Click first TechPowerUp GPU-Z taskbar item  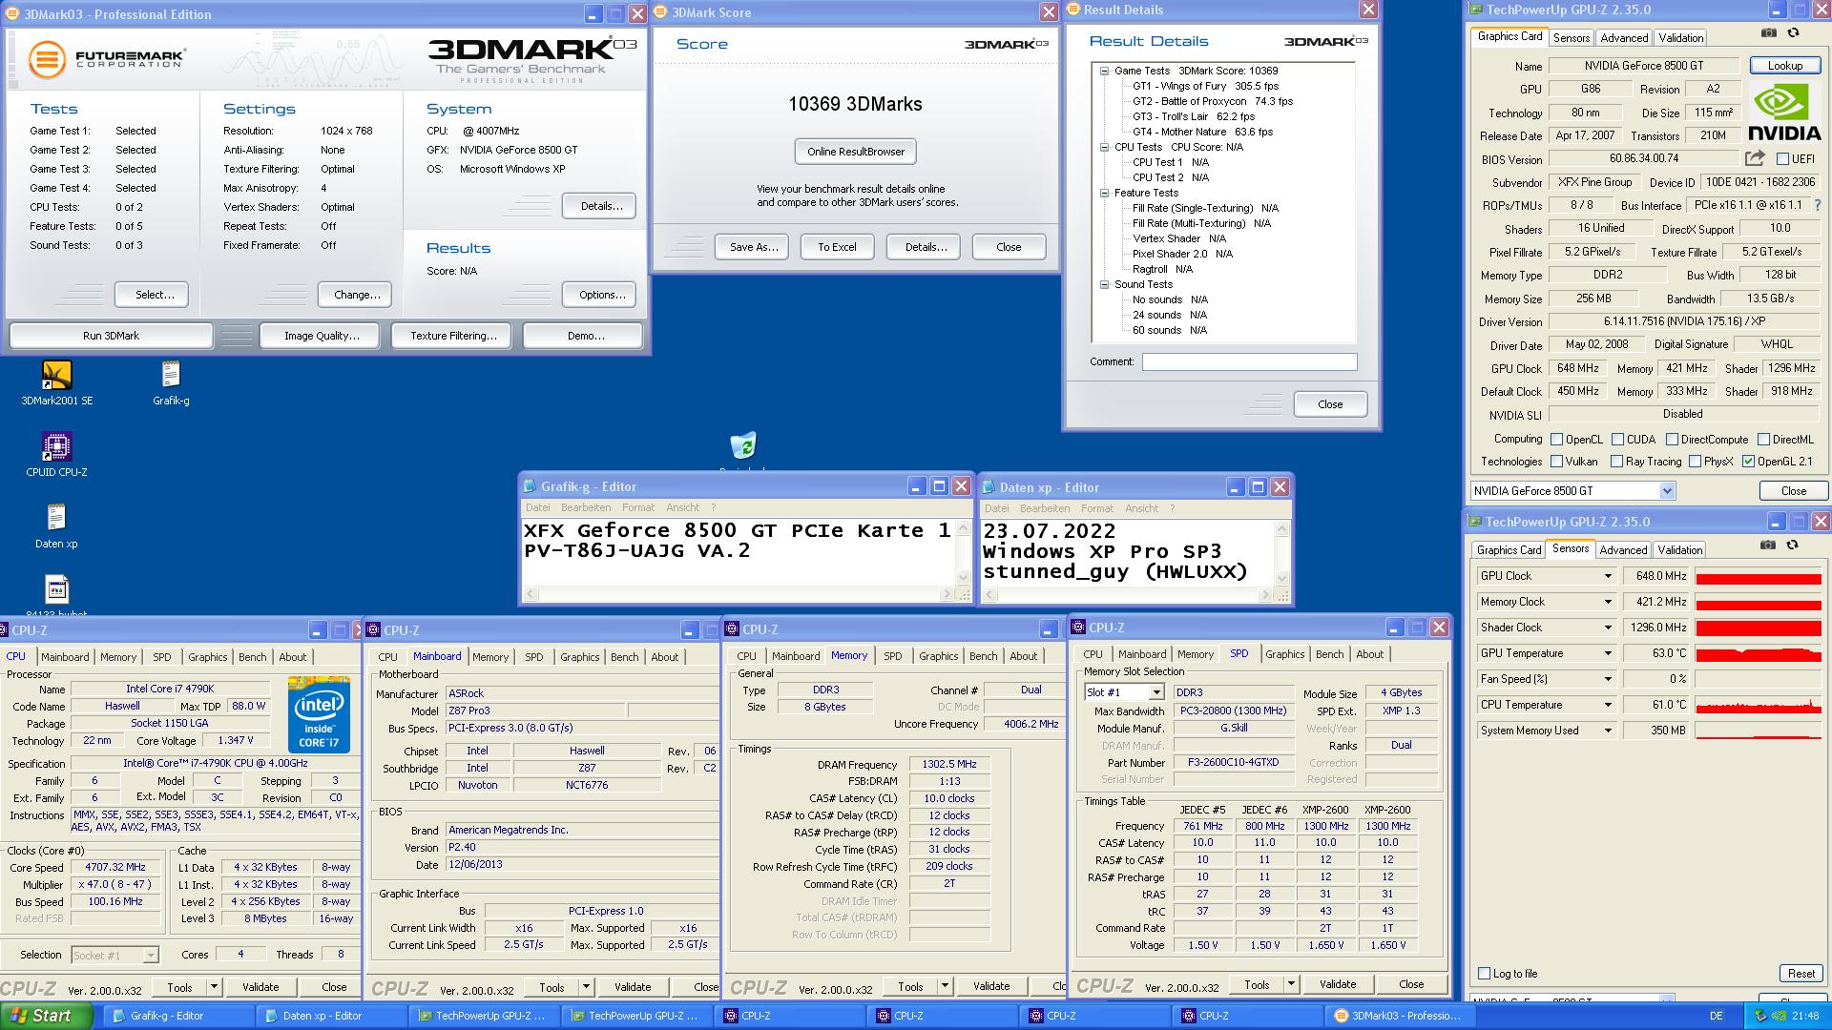(x=482, y=1016)
